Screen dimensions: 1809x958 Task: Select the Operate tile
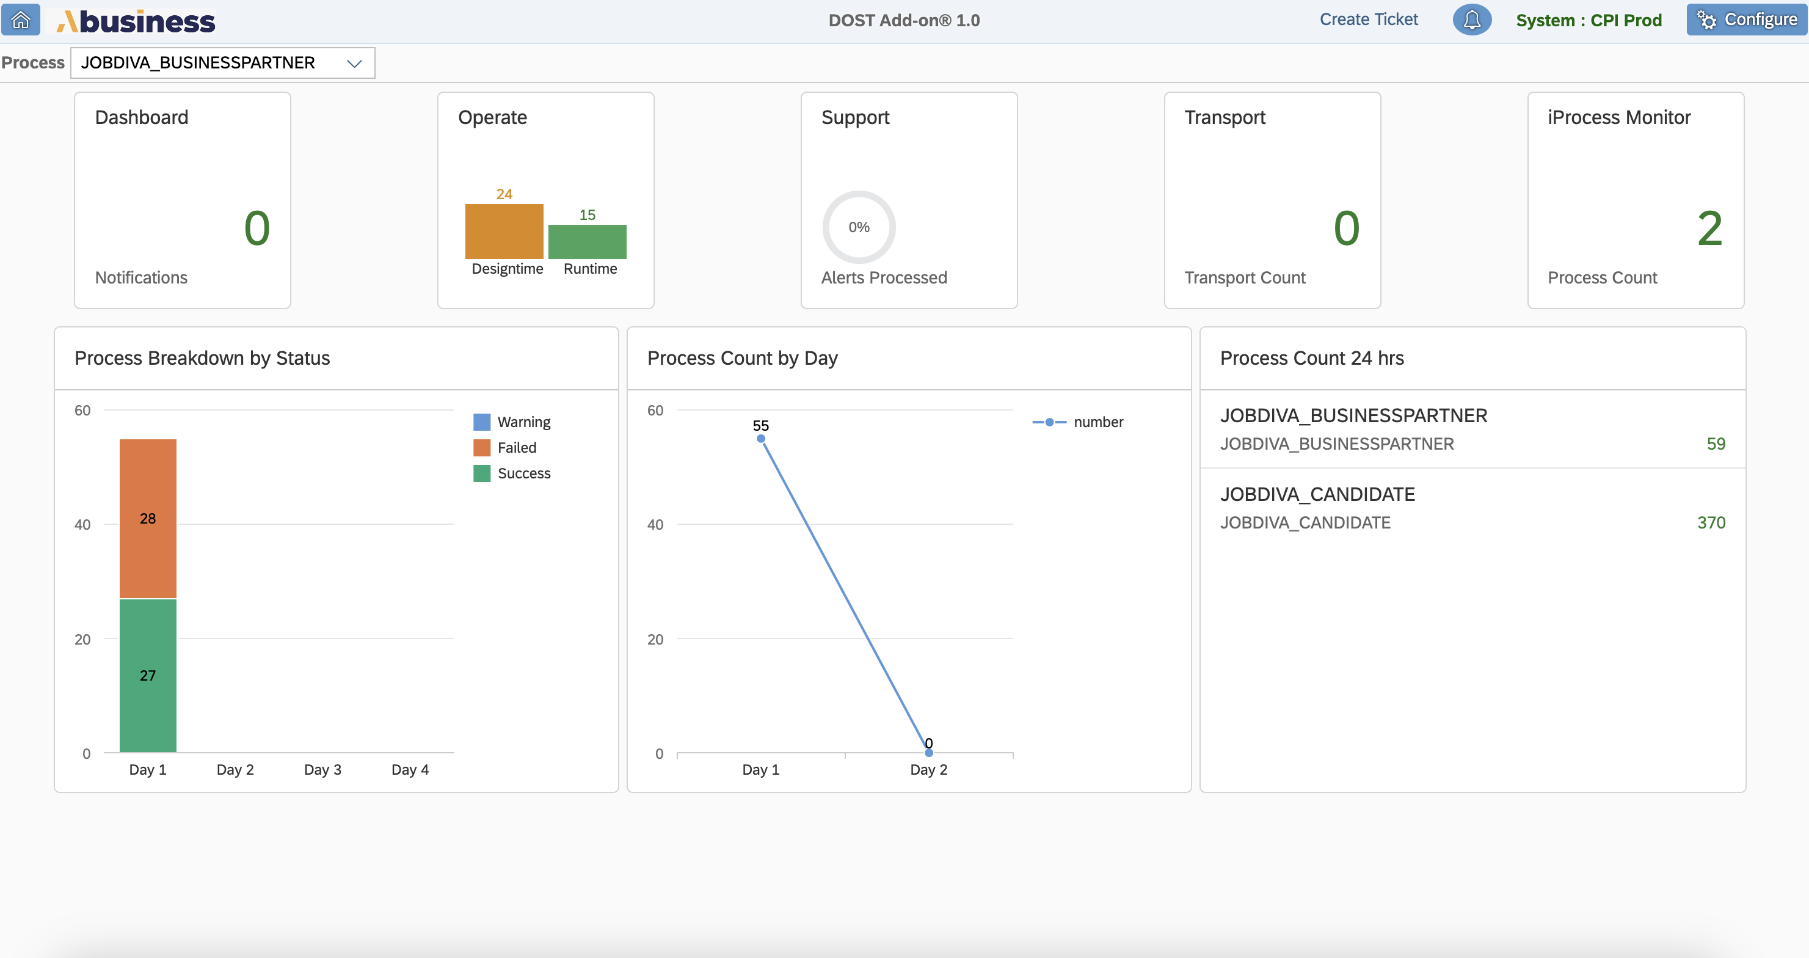point(545,199)
